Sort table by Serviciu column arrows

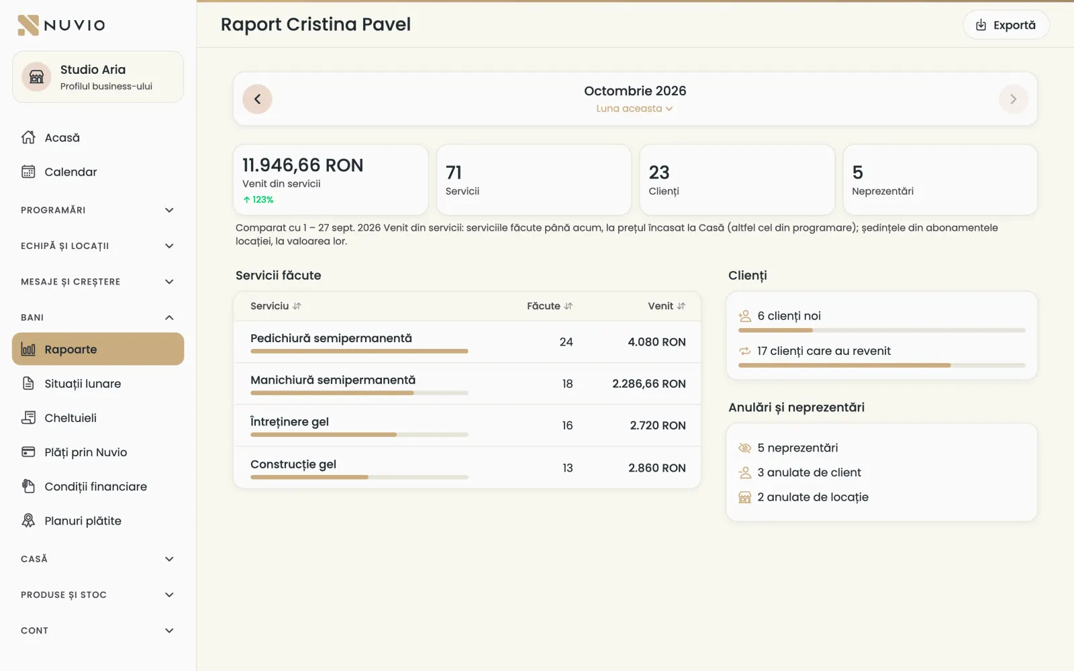[297, 306]
